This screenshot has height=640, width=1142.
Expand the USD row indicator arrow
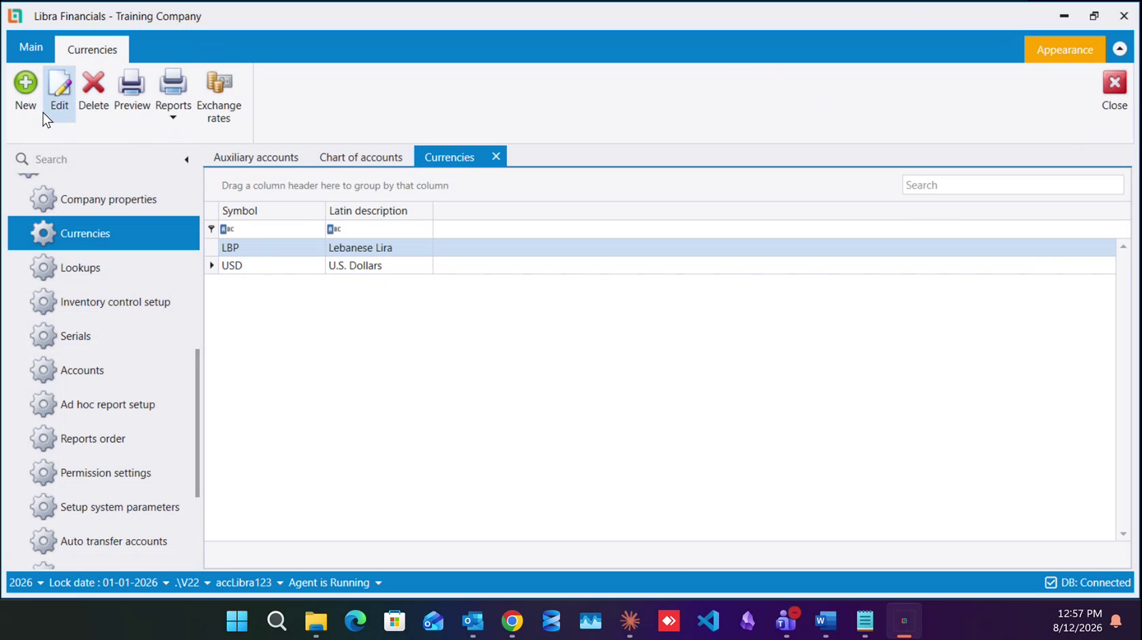click(x=212, y=266)
